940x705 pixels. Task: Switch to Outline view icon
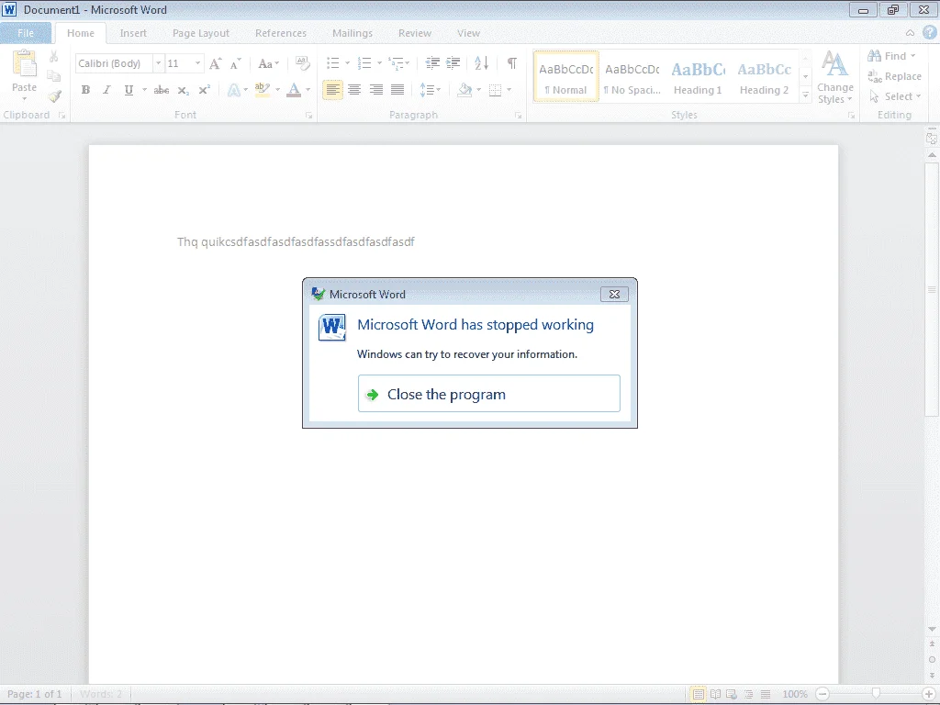tap(748, 694)
